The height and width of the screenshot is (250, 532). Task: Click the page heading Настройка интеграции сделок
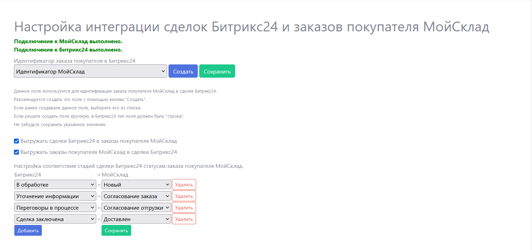point(252,27)
